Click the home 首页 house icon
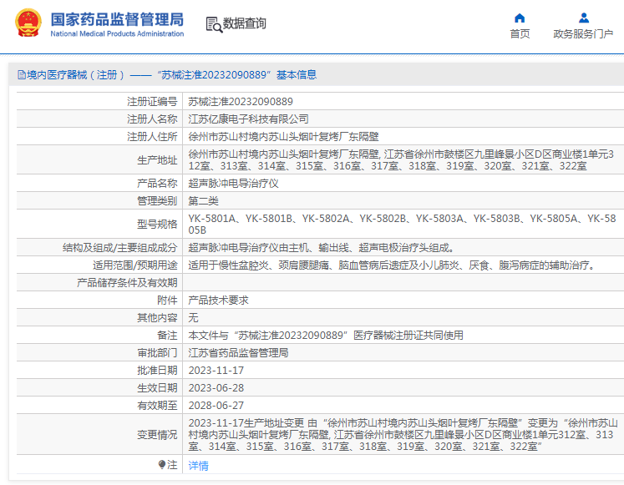The width and height of the screenshot is (624, 485). coord(520,18)
